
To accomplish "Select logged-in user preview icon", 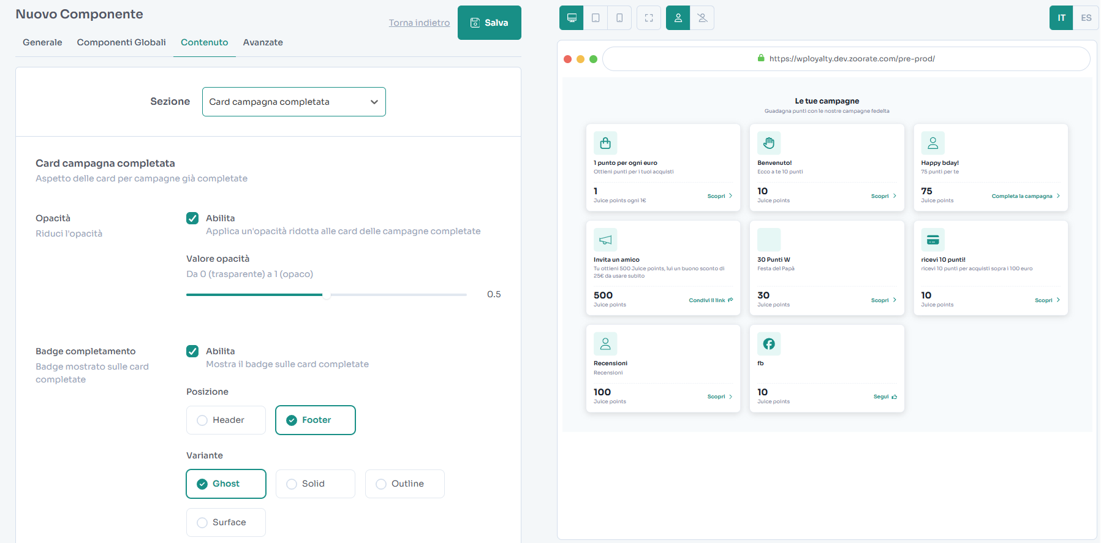I will coord(678,18).
